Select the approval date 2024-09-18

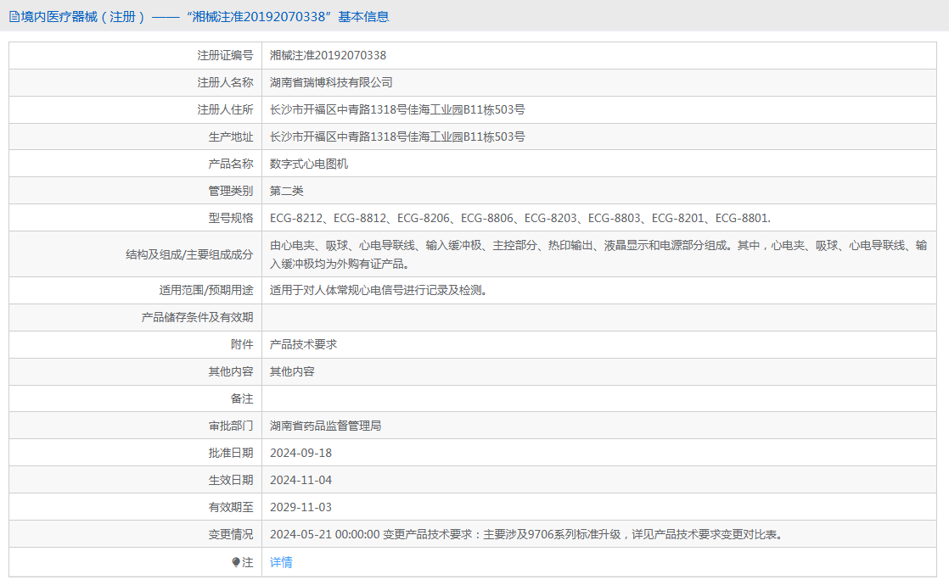pyautogui.click(x=300, y=454)
